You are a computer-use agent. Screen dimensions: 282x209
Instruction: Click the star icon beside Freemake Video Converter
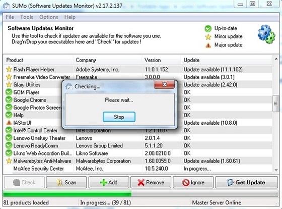tap(9, 77)
